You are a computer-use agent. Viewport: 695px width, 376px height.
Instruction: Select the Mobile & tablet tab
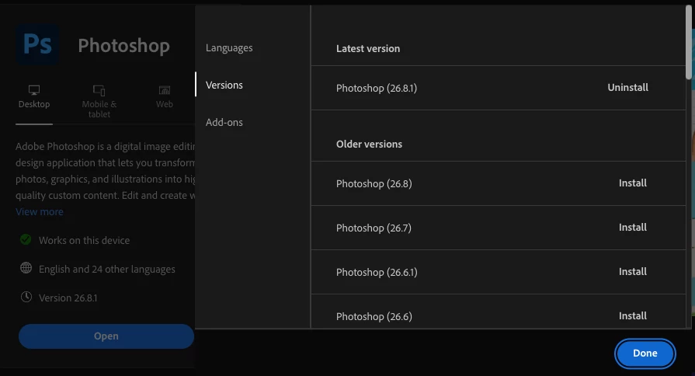coord(99,102)
